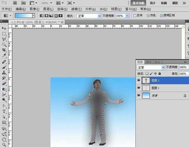Select the Crop tool
The width and height of the screenshot is (189, 147).
click(4, 50)
